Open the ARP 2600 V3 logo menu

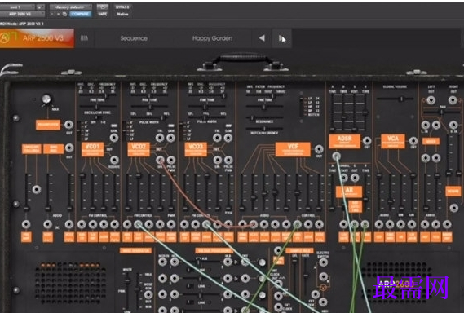pos(37,38)
